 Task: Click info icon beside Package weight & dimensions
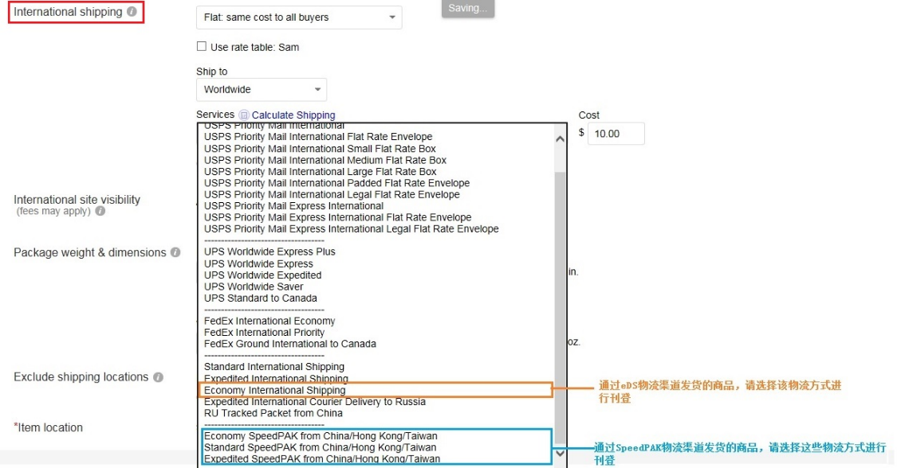(x=175, y=252)
